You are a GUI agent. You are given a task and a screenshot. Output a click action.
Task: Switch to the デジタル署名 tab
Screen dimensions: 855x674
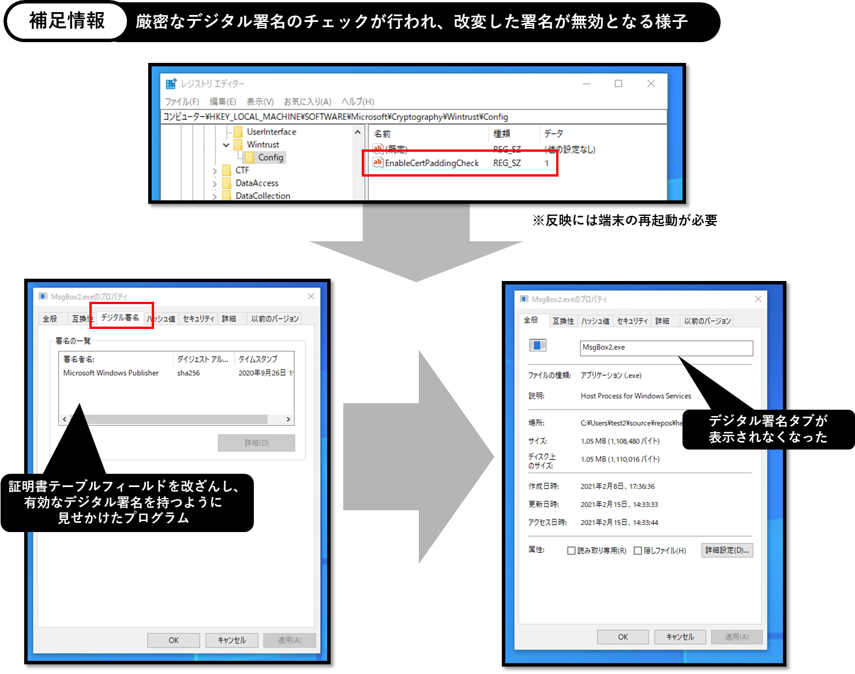click(x=120, y=317)
